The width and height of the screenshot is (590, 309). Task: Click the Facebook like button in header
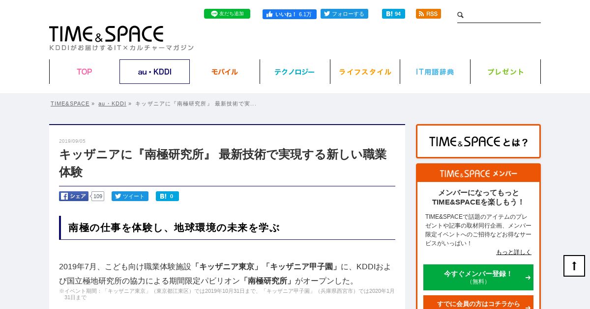coord(290,14)
